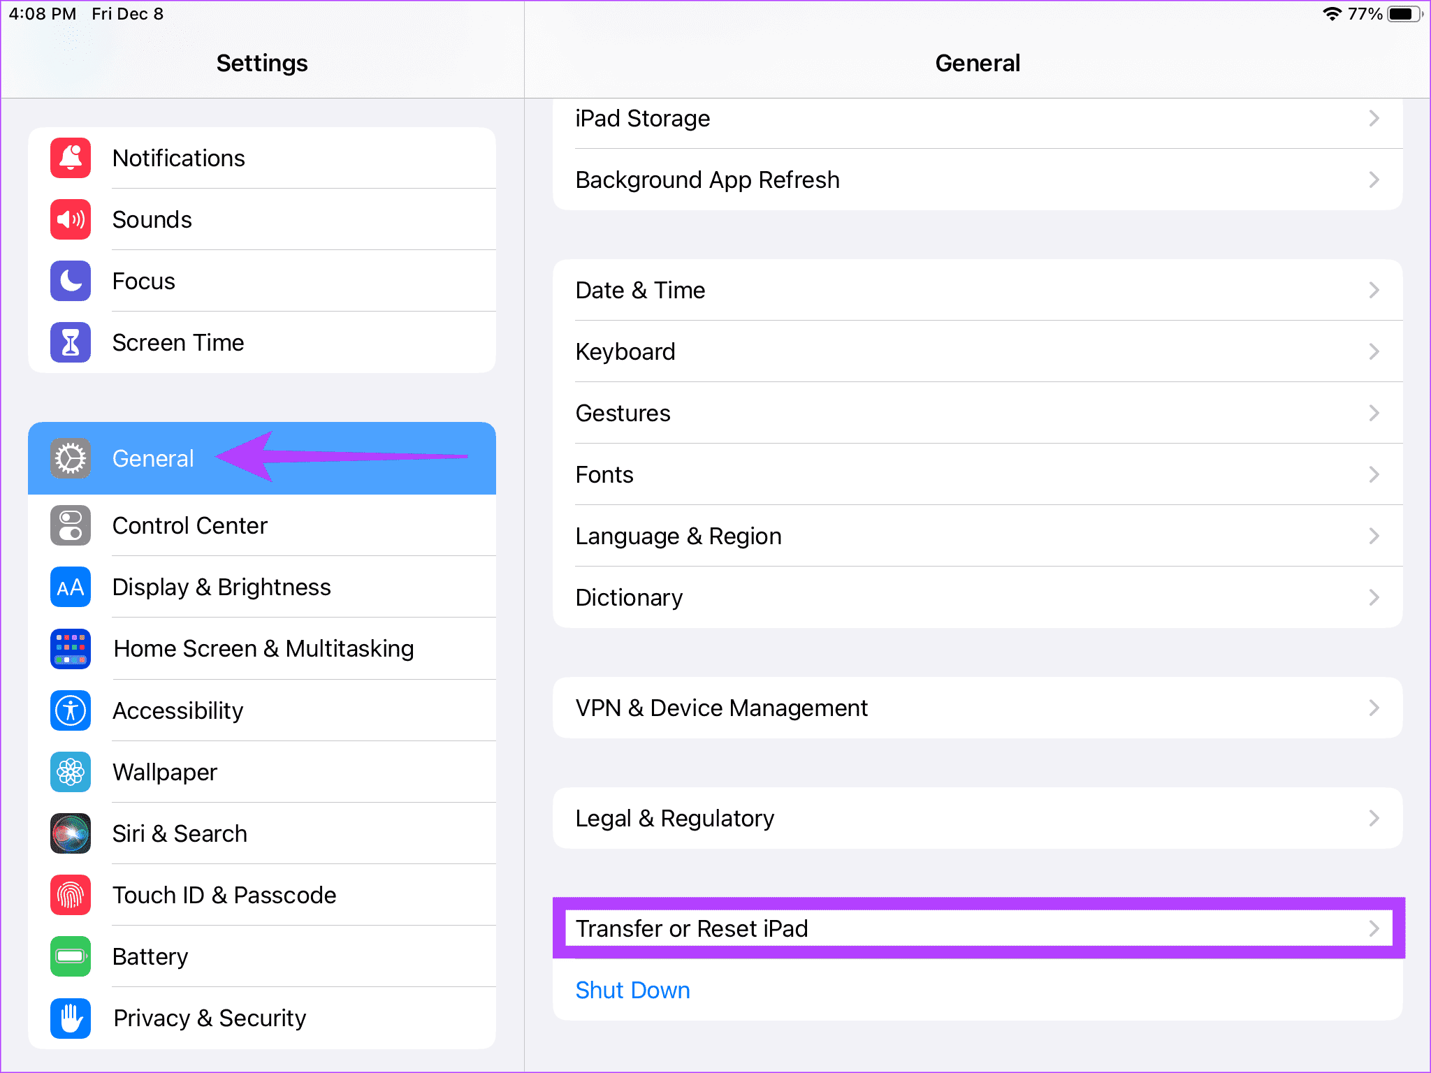Click the Wallpaper flower icon
This screenshot has width=1431, height=1073.
[70, 772]
